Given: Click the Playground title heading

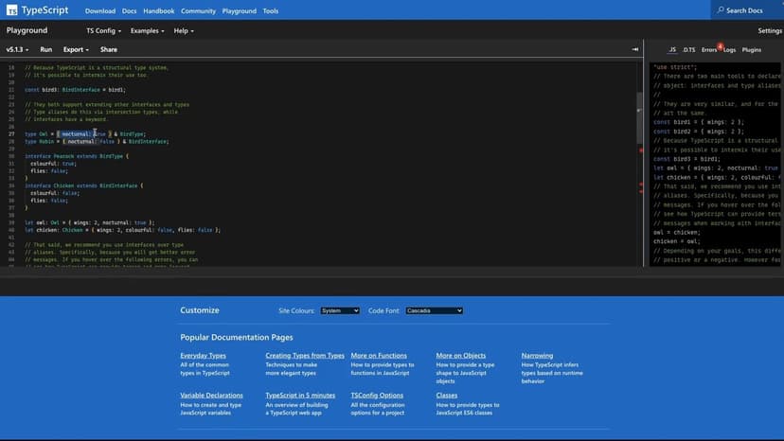Looking at the screenshot, I should click(x=27, y=30).
